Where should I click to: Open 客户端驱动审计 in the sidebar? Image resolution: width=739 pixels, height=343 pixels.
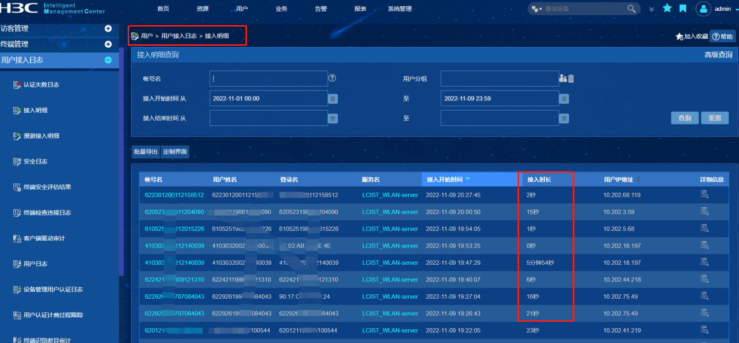tap(44, 238)
